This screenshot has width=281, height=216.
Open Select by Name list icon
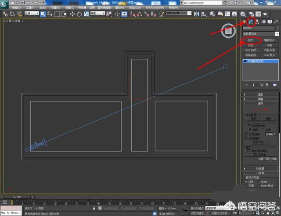50,14
